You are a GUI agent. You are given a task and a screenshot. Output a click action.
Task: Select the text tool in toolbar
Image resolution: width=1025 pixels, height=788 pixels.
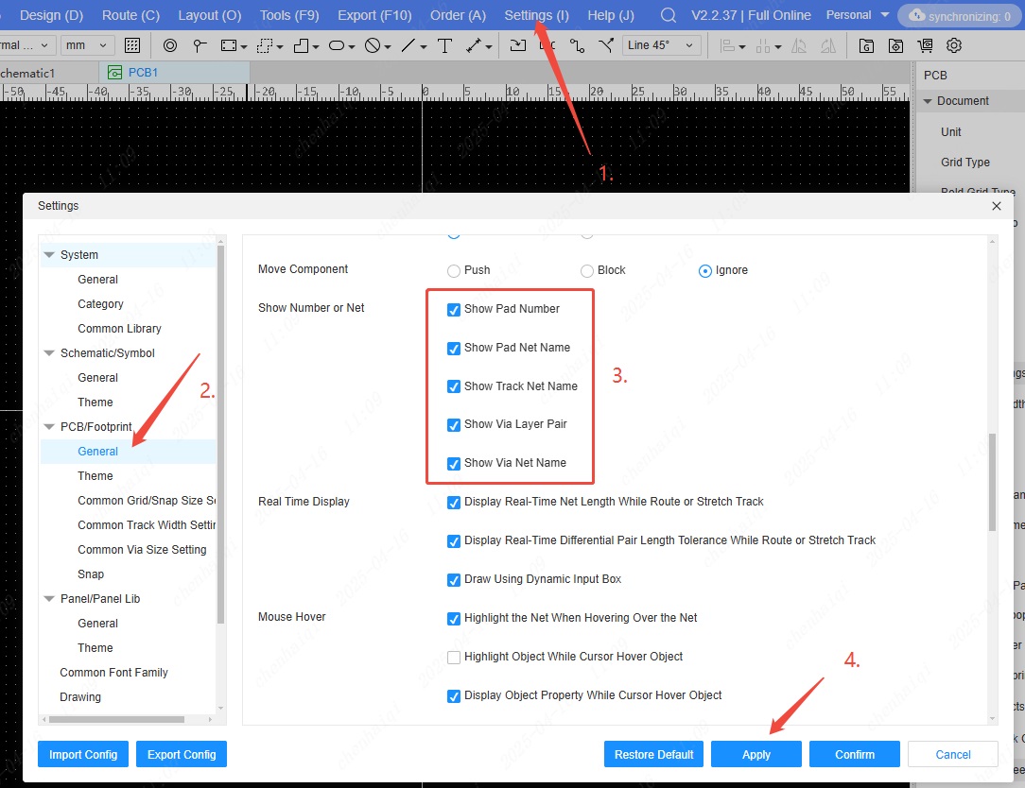click(444, 45)
